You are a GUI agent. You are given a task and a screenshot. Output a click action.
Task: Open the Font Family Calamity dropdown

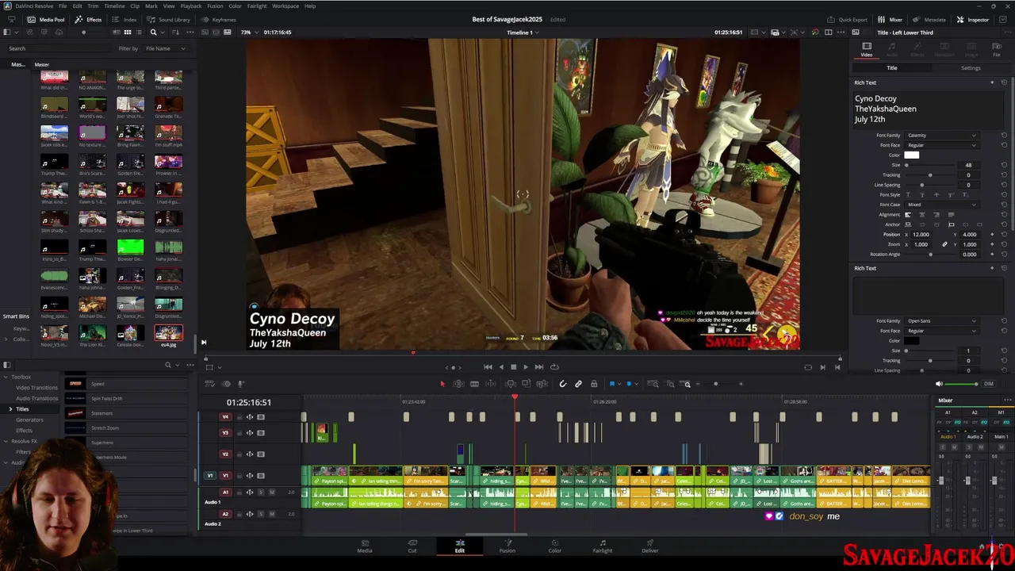pyautogui.click(x=941, y=136)
